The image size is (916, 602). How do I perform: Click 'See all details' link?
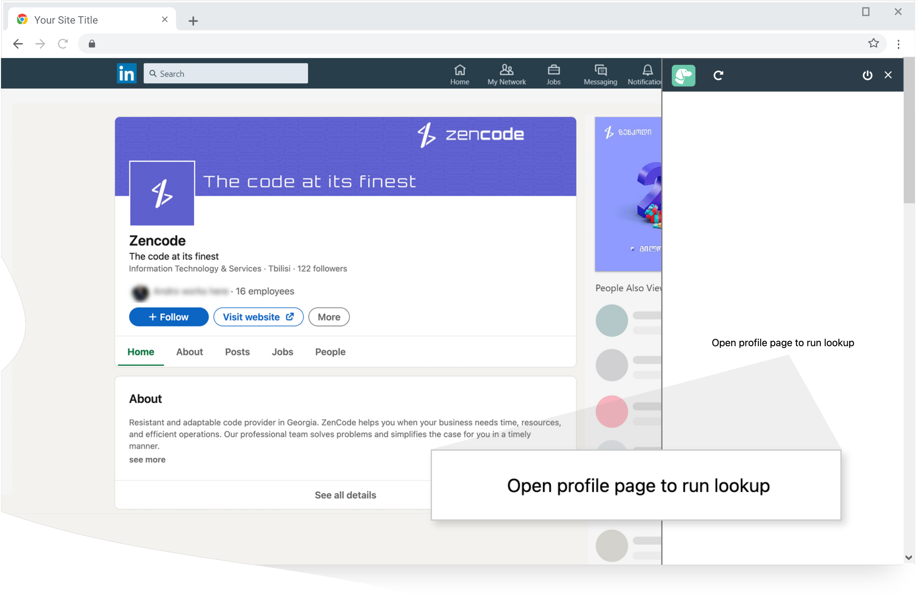[345, 495]
